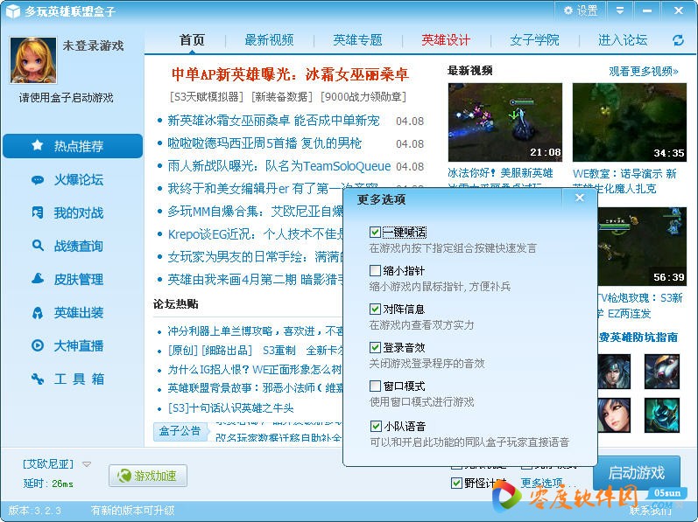The width and height of the screenshot is (698, 522).
Task: Open forum post 冲分利器上单兰博攻略
Action: [255, 331]
